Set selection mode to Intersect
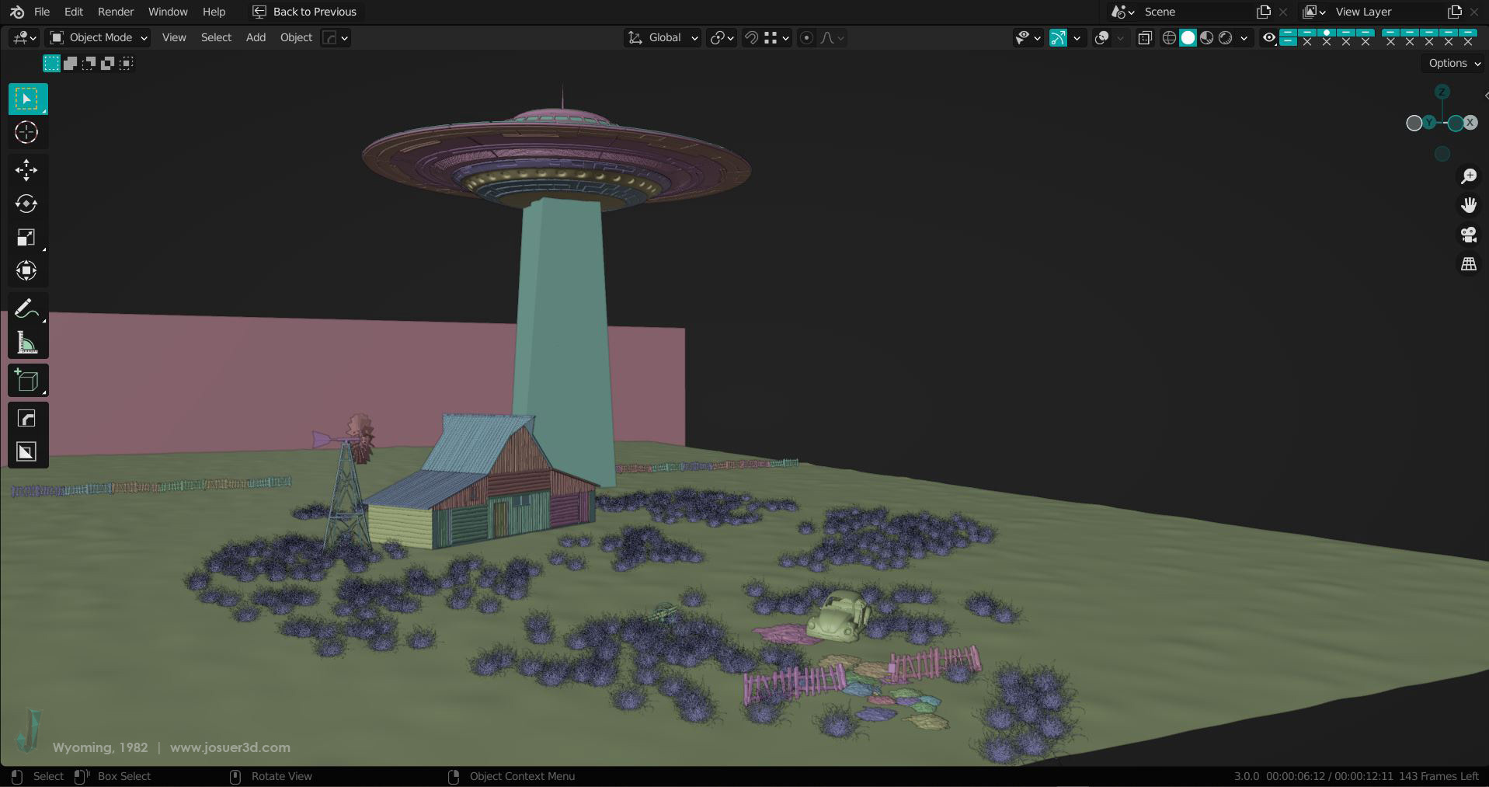The width and height of the screenshot is (1489, 787). pos(126,63)
